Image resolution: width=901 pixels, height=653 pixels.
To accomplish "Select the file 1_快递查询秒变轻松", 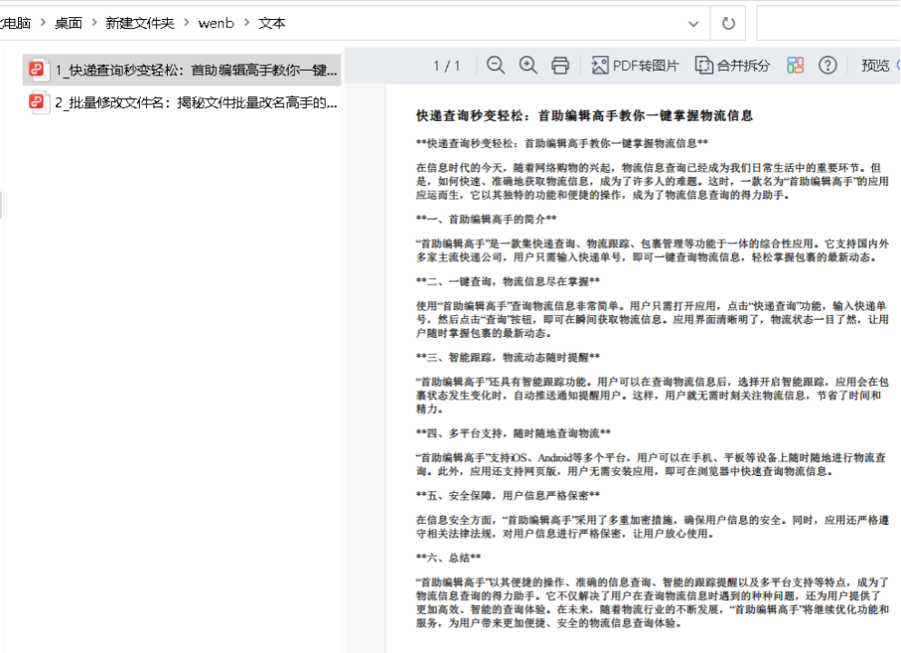I will pos(195,70).
